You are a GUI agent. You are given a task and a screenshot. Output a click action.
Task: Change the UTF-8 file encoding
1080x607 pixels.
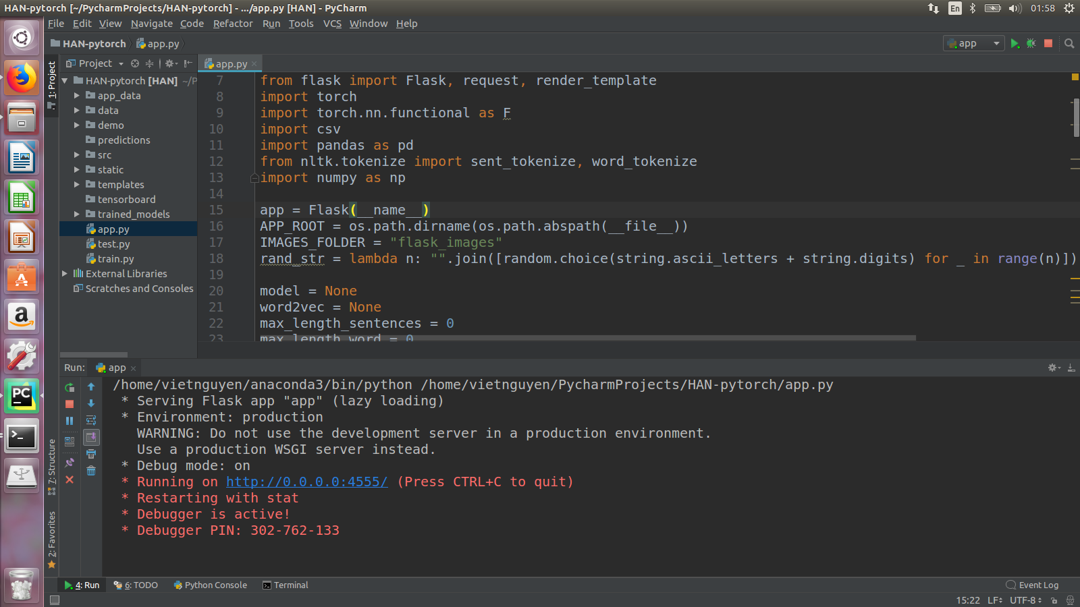[x=1025, y=600]
